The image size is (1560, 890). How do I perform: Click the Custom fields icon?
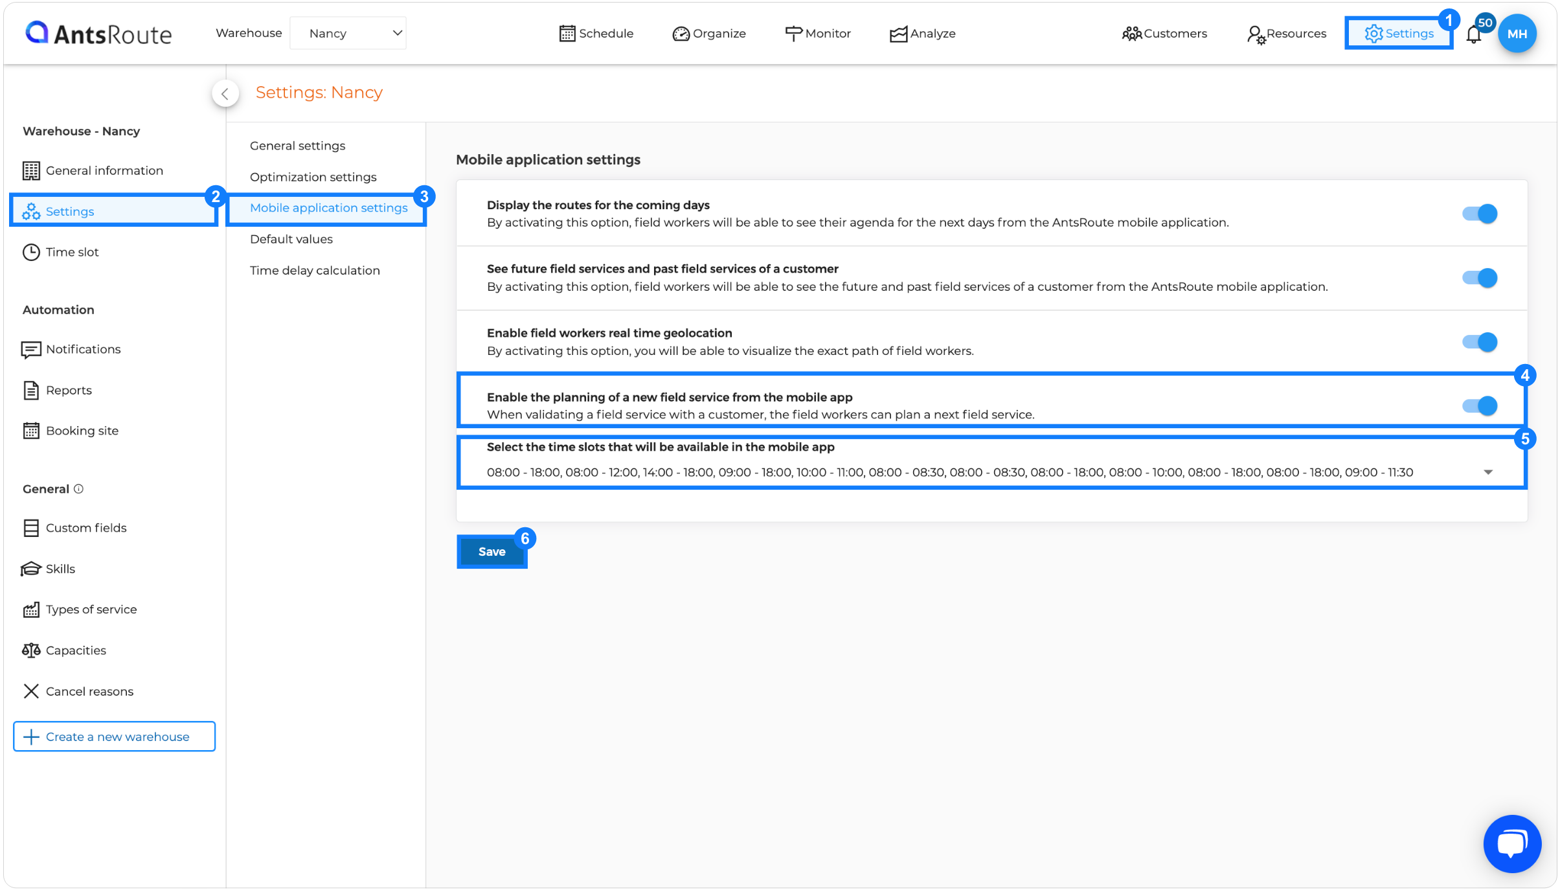click(31, 528)
